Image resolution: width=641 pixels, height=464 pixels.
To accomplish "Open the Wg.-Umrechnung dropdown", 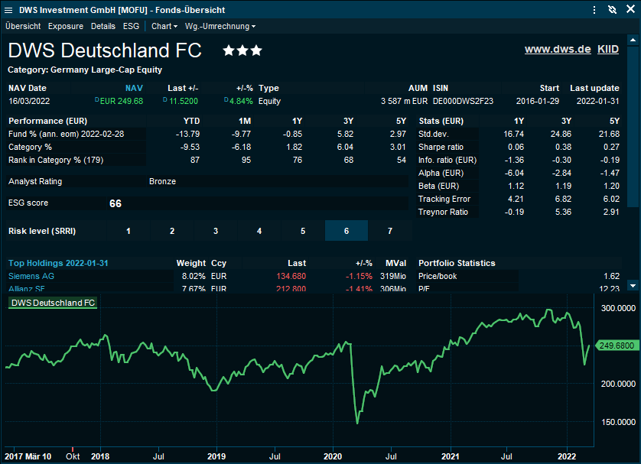I will click(x=220, y=26).
